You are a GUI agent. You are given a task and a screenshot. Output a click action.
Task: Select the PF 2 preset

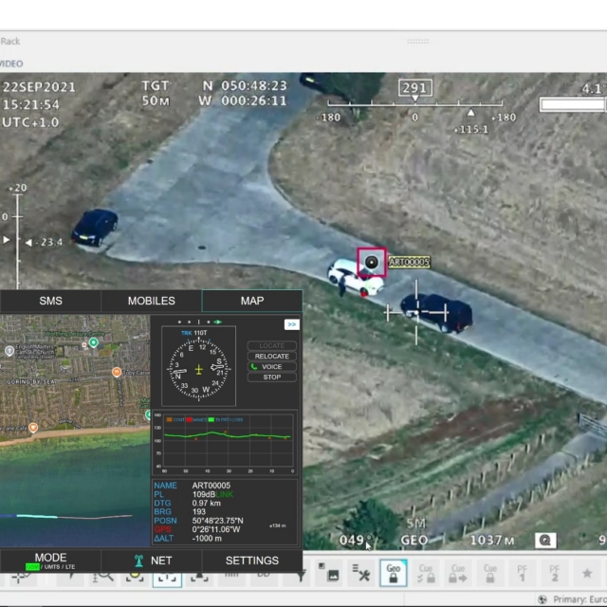click(x=554, y=573)
